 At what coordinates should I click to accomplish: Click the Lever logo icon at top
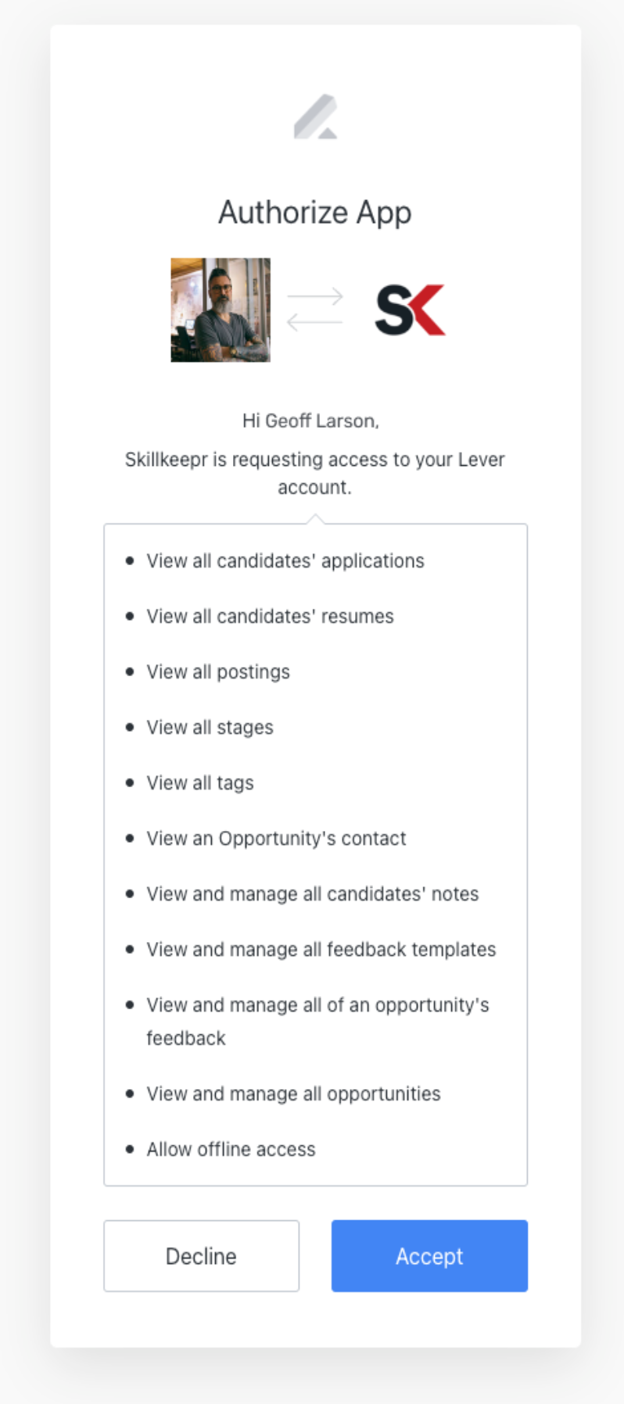pos(315,117)
